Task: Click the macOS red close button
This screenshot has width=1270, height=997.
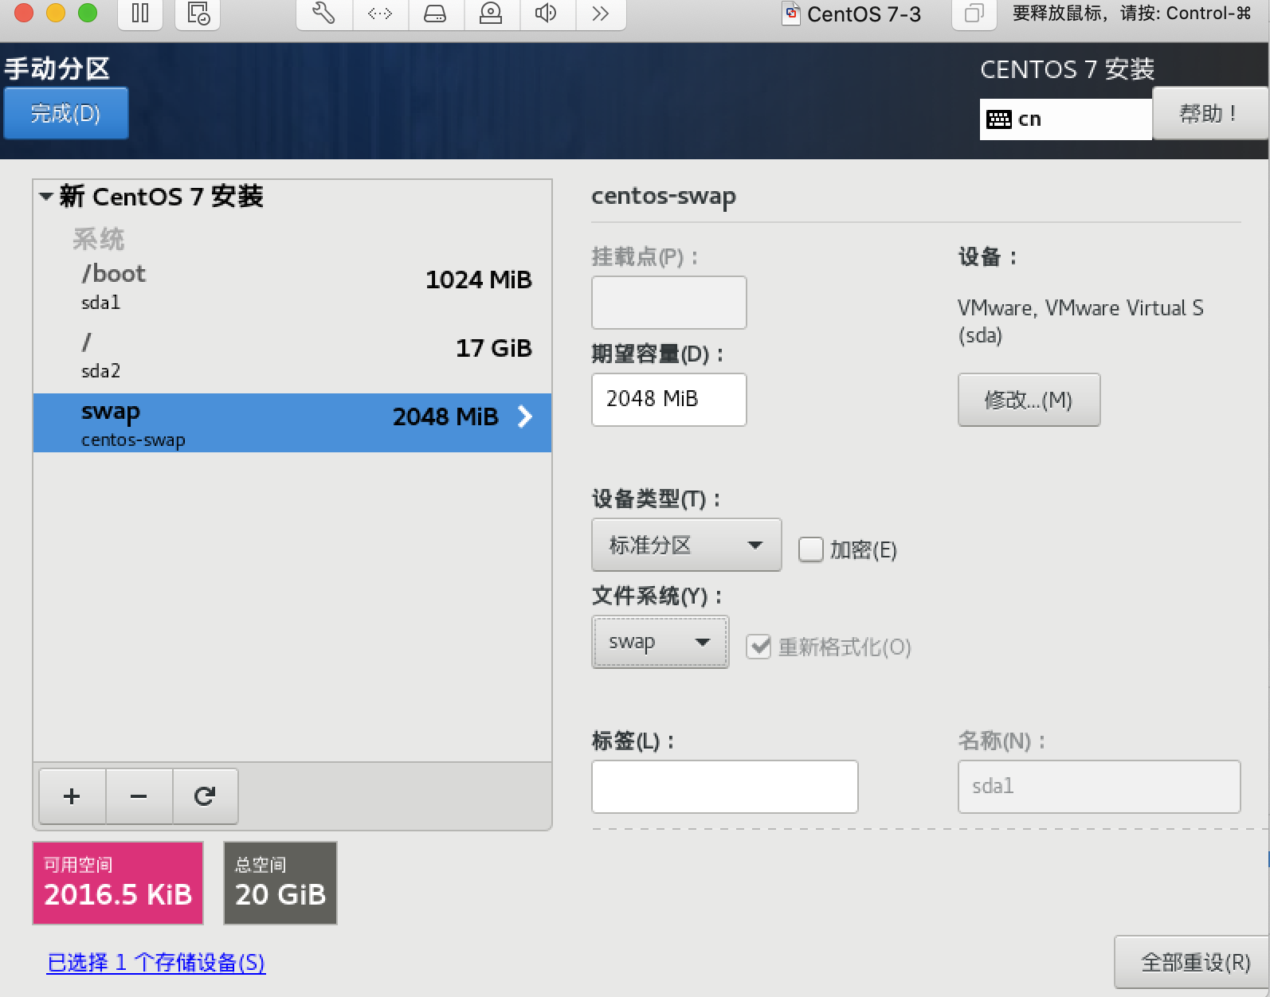Action: (24, 12)
